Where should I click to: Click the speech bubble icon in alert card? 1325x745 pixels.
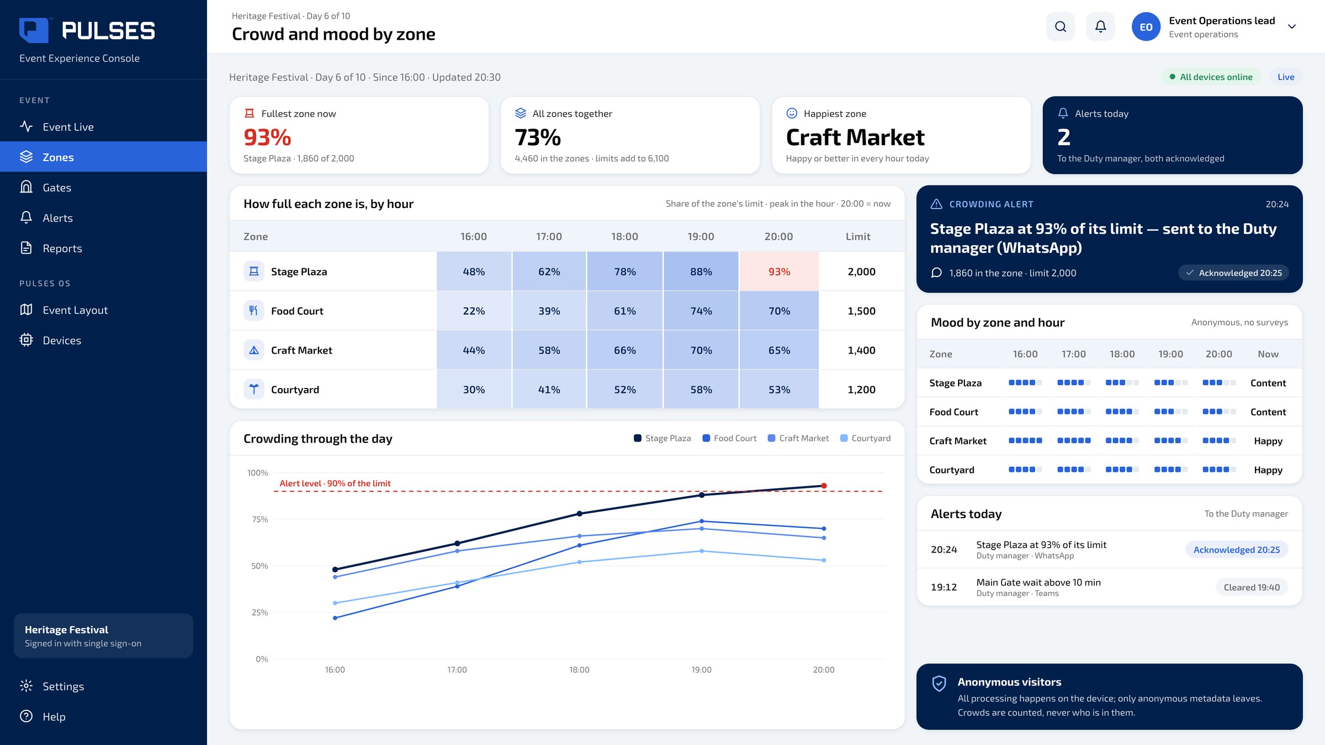click(x=936, y=273)
